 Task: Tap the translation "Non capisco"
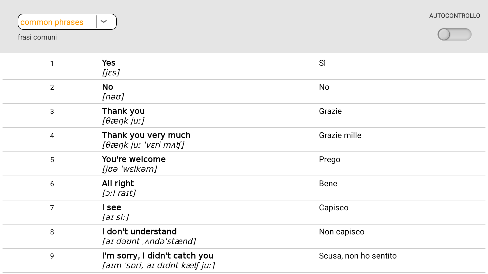[x=342, y=232]
